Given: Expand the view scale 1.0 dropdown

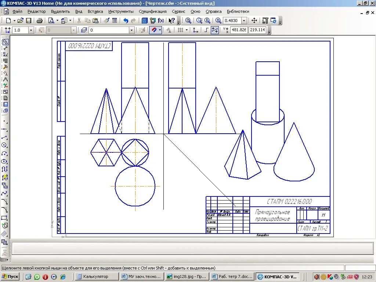Looking at the screenshot, I should click(31, 30).
